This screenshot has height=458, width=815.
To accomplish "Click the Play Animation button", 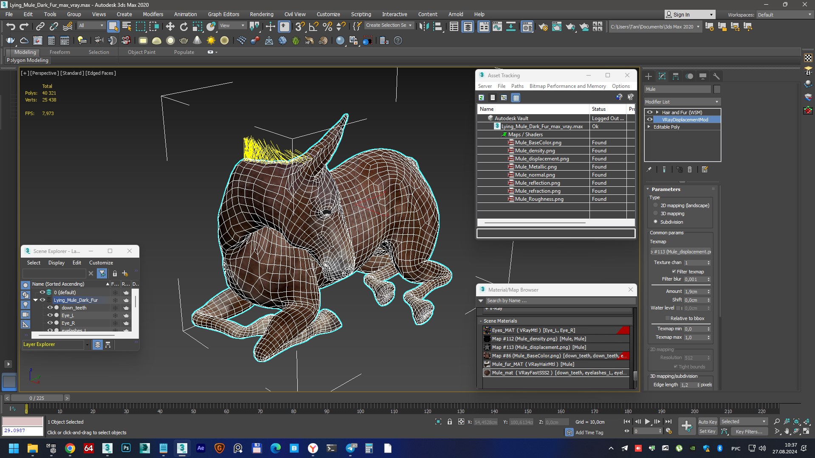I will coord(647,421).
